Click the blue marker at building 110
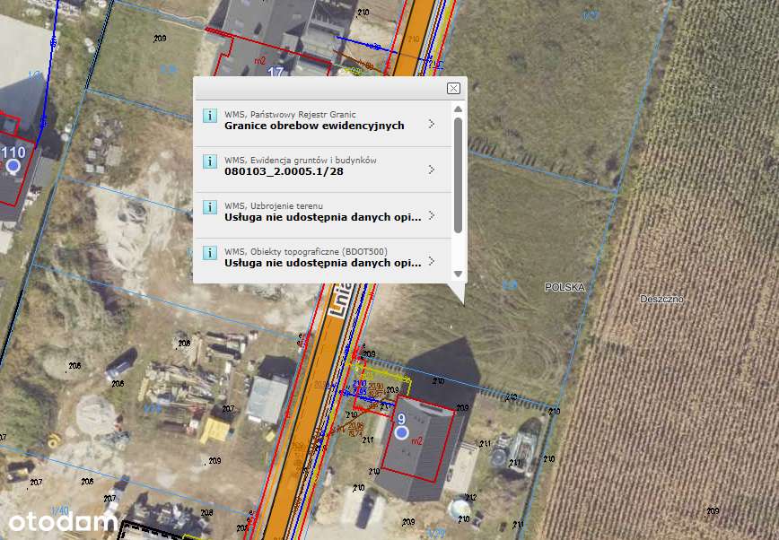Image resolution: width=779 pixels, height=540 pixels. click(13, 166)
